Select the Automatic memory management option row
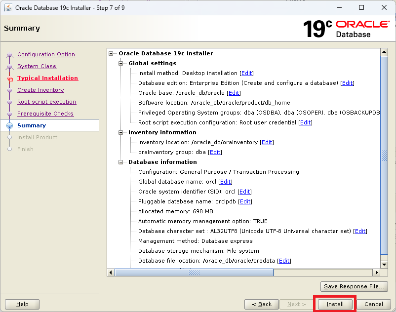The width and height of the screenshot is (396, 312). tap(203, 221)
